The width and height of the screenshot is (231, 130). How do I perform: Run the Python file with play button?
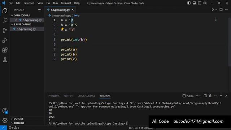pos(213,10)
